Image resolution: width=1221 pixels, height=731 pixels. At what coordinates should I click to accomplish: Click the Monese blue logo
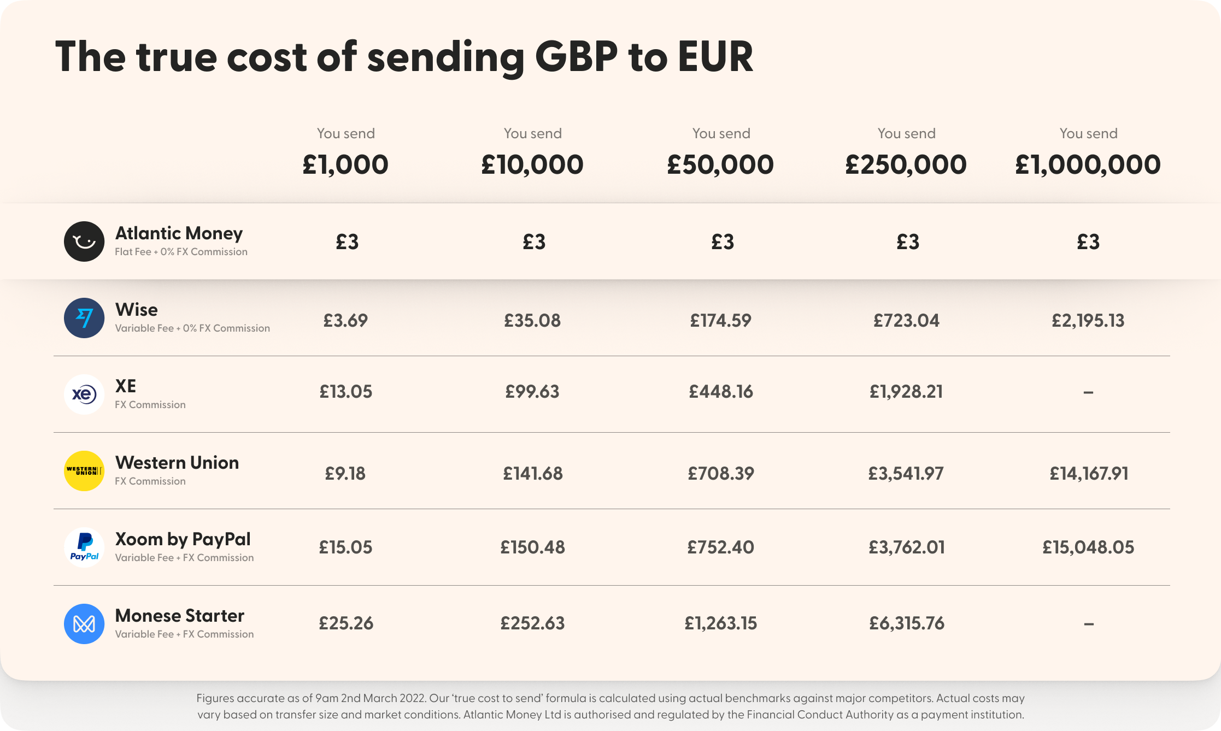pyautogui.click(x=84, y=624)
